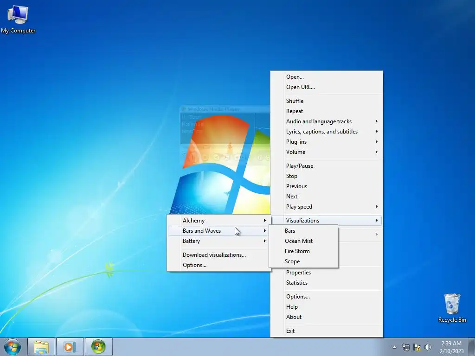Viewport: 475px width, 356px height.
Task: Show hidden tray icons arrow
Action: pos(394,347)
